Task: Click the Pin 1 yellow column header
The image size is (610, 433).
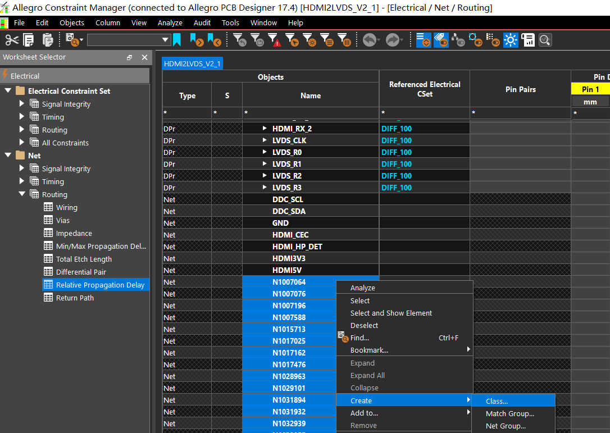Action: (590, 89)
